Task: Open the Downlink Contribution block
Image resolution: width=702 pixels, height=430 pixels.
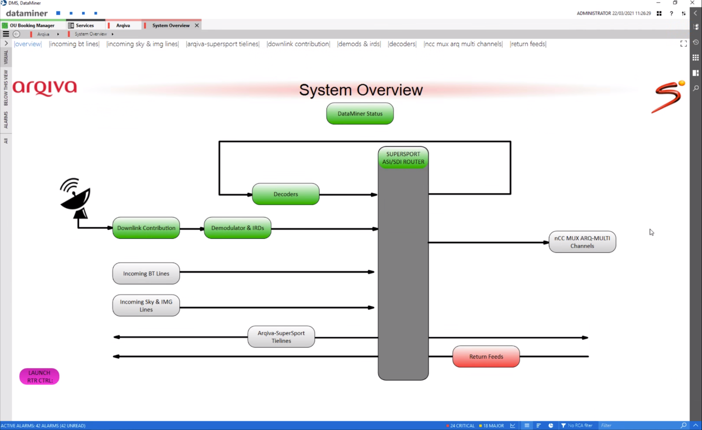Action: [x=146, y=228]
